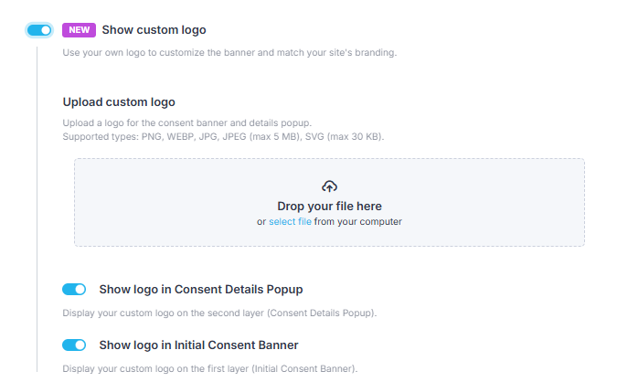This screenshot has width=617, height=382.
Task: Click the first layer description under Initial Consent Banner
Action: coord(209,368)
